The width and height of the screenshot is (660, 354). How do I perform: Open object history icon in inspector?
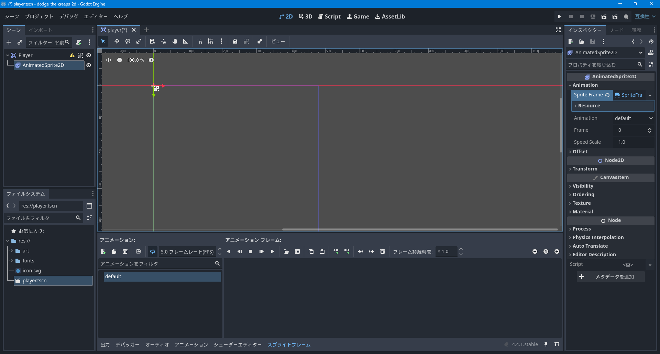(x=651, y=42)
